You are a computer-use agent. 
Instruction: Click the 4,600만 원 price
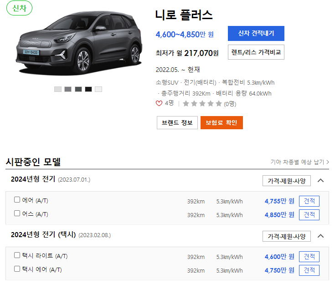pos(279,257)
